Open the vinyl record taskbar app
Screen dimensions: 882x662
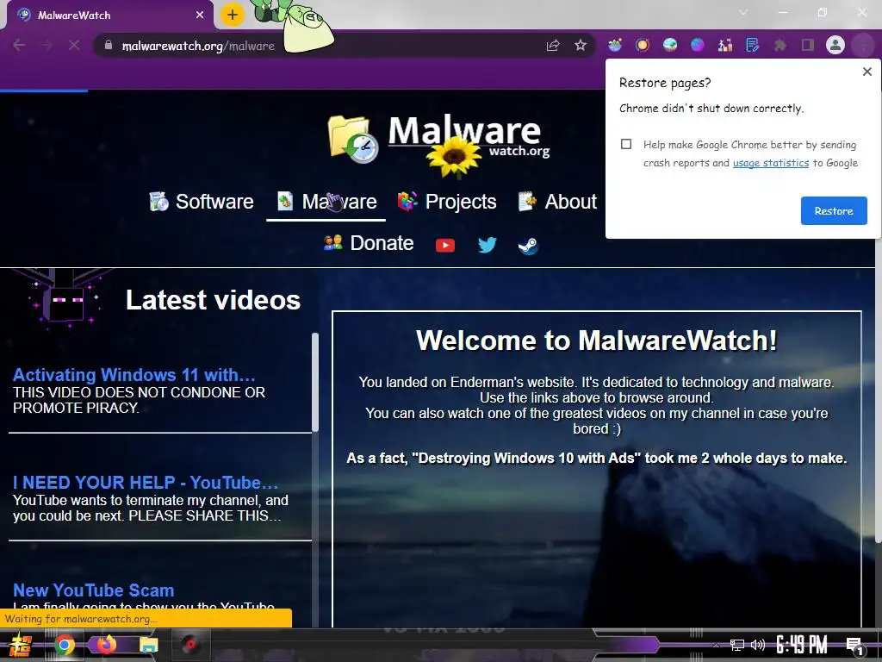(x=191, y=645)
